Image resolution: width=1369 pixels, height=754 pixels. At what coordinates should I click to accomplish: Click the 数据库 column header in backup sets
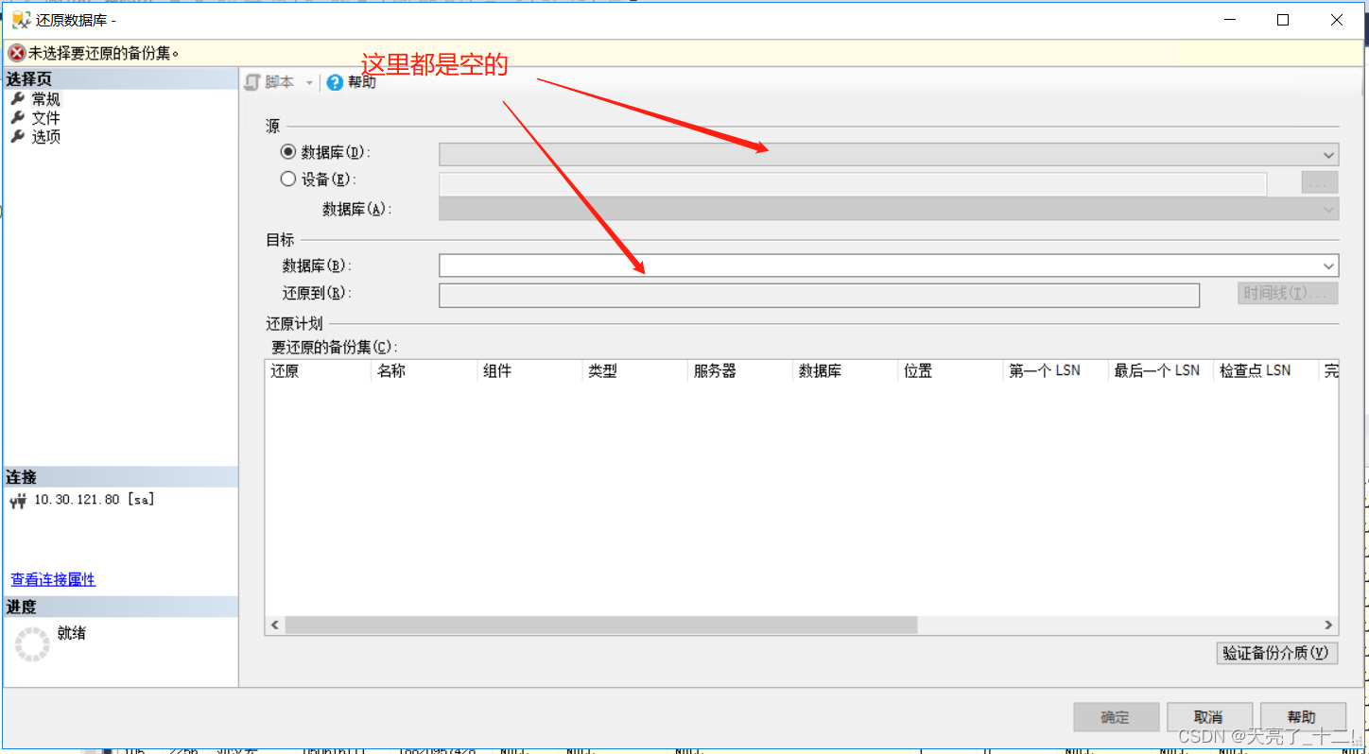click(845, 371)
